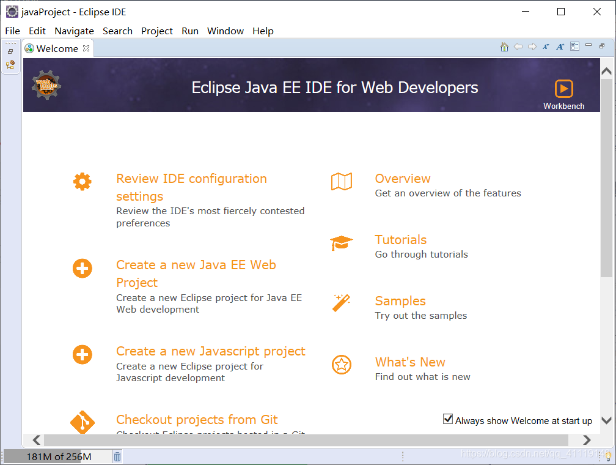Screen dimensions: 616x465
Task: Click 'Go through tutorials' text
Action: click(x=421, y=255)
